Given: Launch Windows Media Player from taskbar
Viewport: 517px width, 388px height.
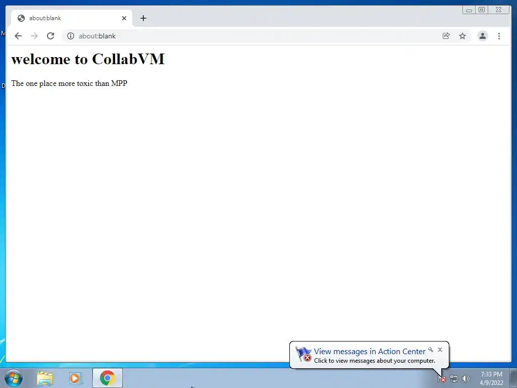Looking at the screenshot, I should (76, 378).
